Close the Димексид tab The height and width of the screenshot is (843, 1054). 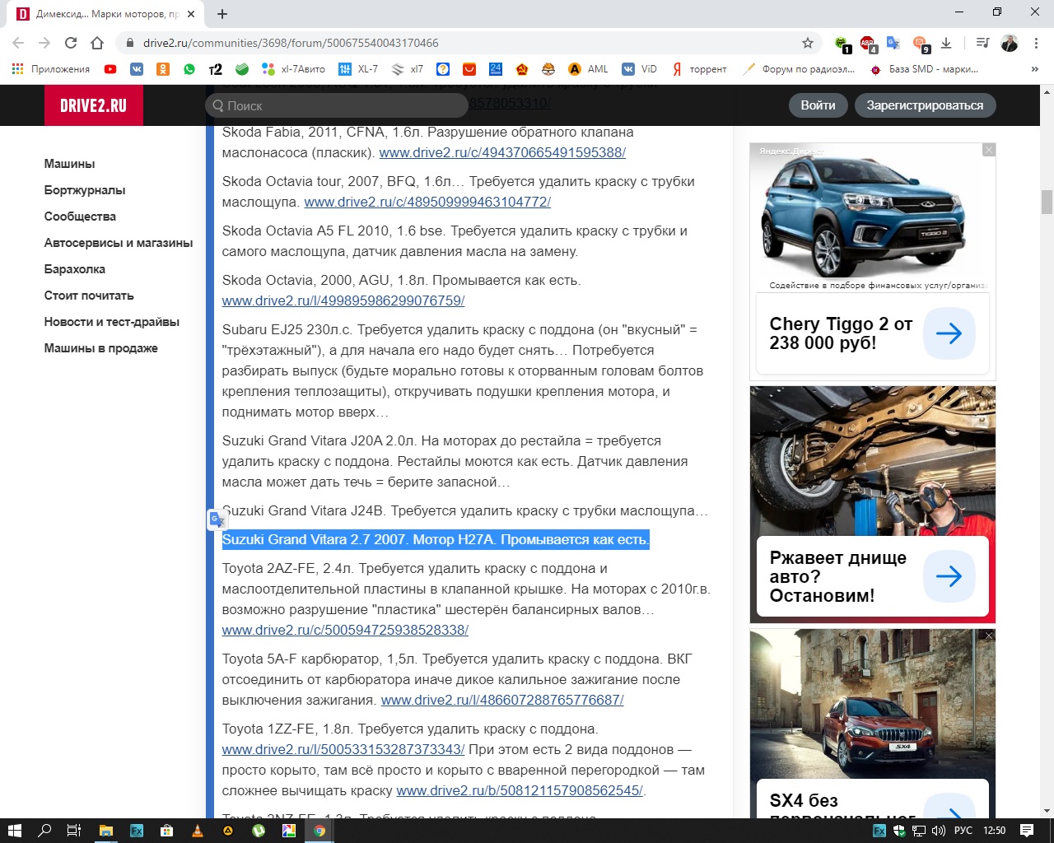191,14
